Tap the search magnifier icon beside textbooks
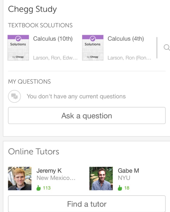The width and height of the screenshot is (170, 212). pyautogui.click(x=167, y=48)
